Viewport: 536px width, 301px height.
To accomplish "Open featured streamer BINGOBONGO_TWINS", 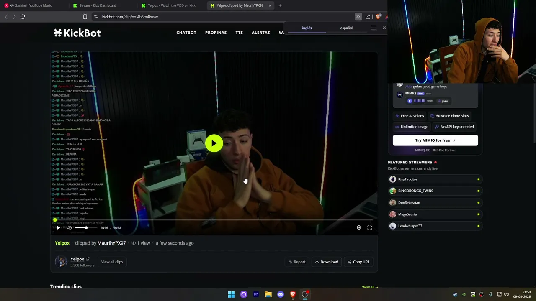I will pos(435,191).
